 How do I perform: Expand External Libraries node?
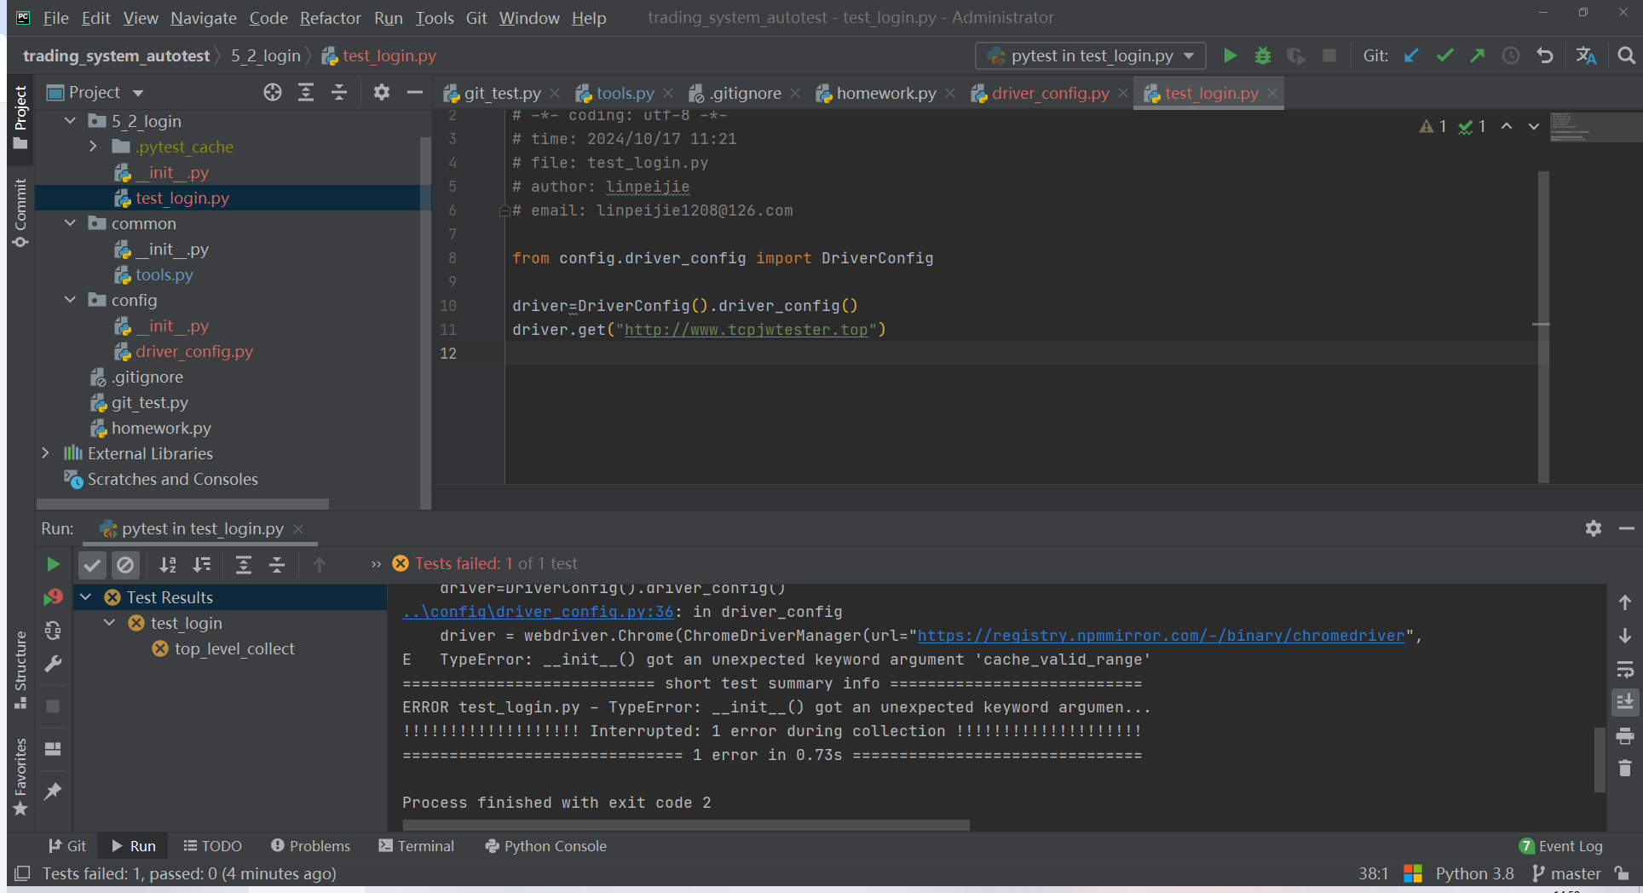[x=46, y=453]
